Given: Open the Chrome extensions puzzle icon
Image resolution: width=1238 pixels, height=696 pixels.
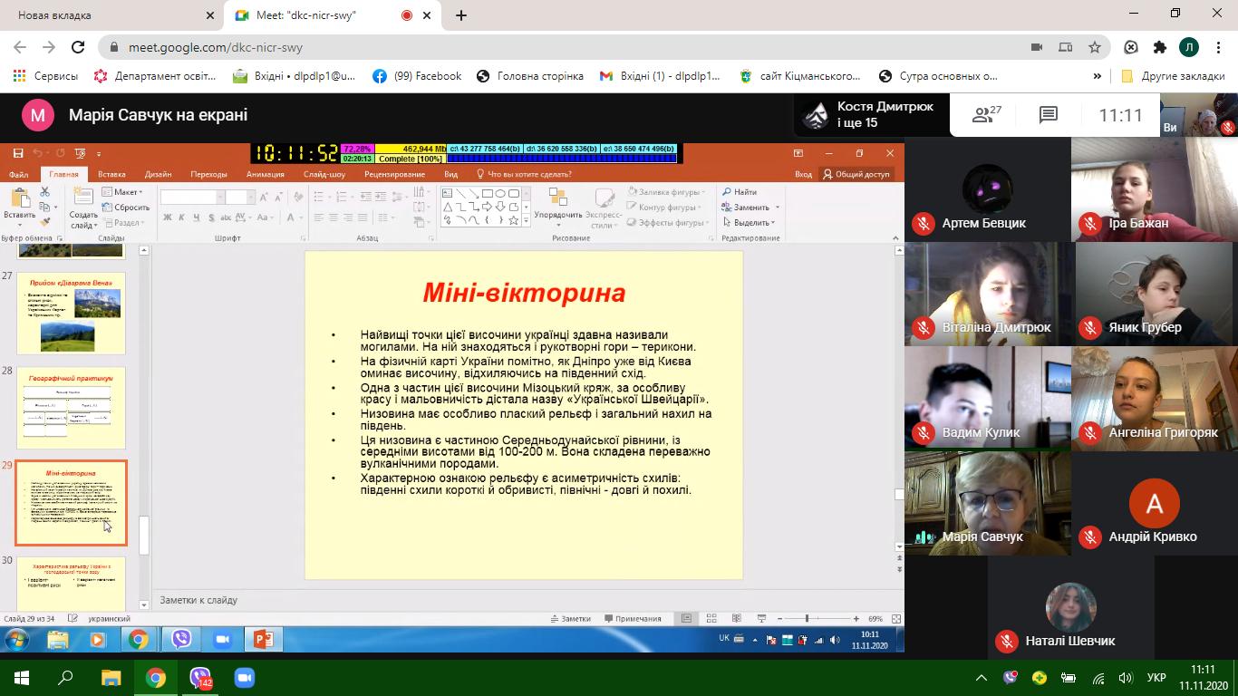Looking at the screenshot, I should (1159, 47).
